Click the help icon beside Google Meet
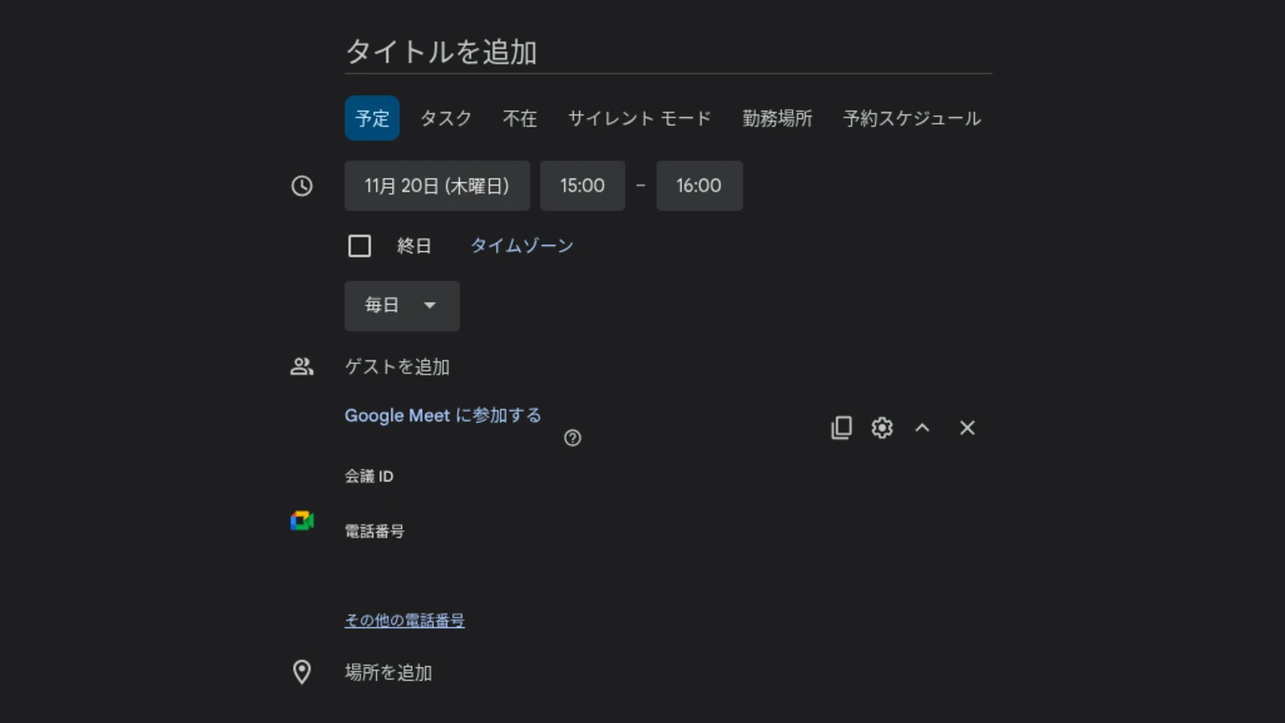Image resolution: width=1285 pixels, height=723 pixels. coord(573,438)
